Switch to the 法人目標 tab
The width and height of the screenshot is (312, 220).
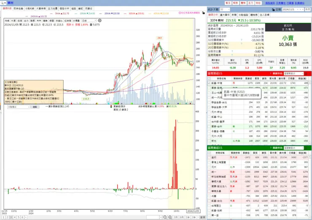coord(264,15)
